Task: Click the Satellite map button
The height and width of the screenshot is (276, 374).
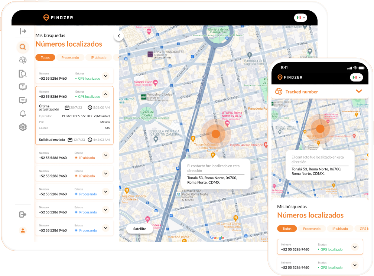Action: coord(140,229)
